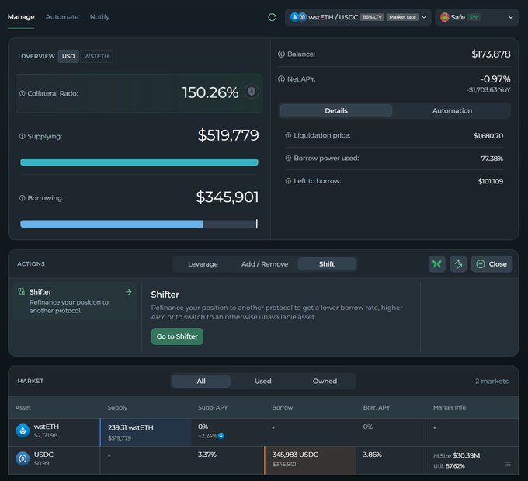Click the Supp. APY column header
The height and width of the screenshot is (481, 528).
[213, 407]
